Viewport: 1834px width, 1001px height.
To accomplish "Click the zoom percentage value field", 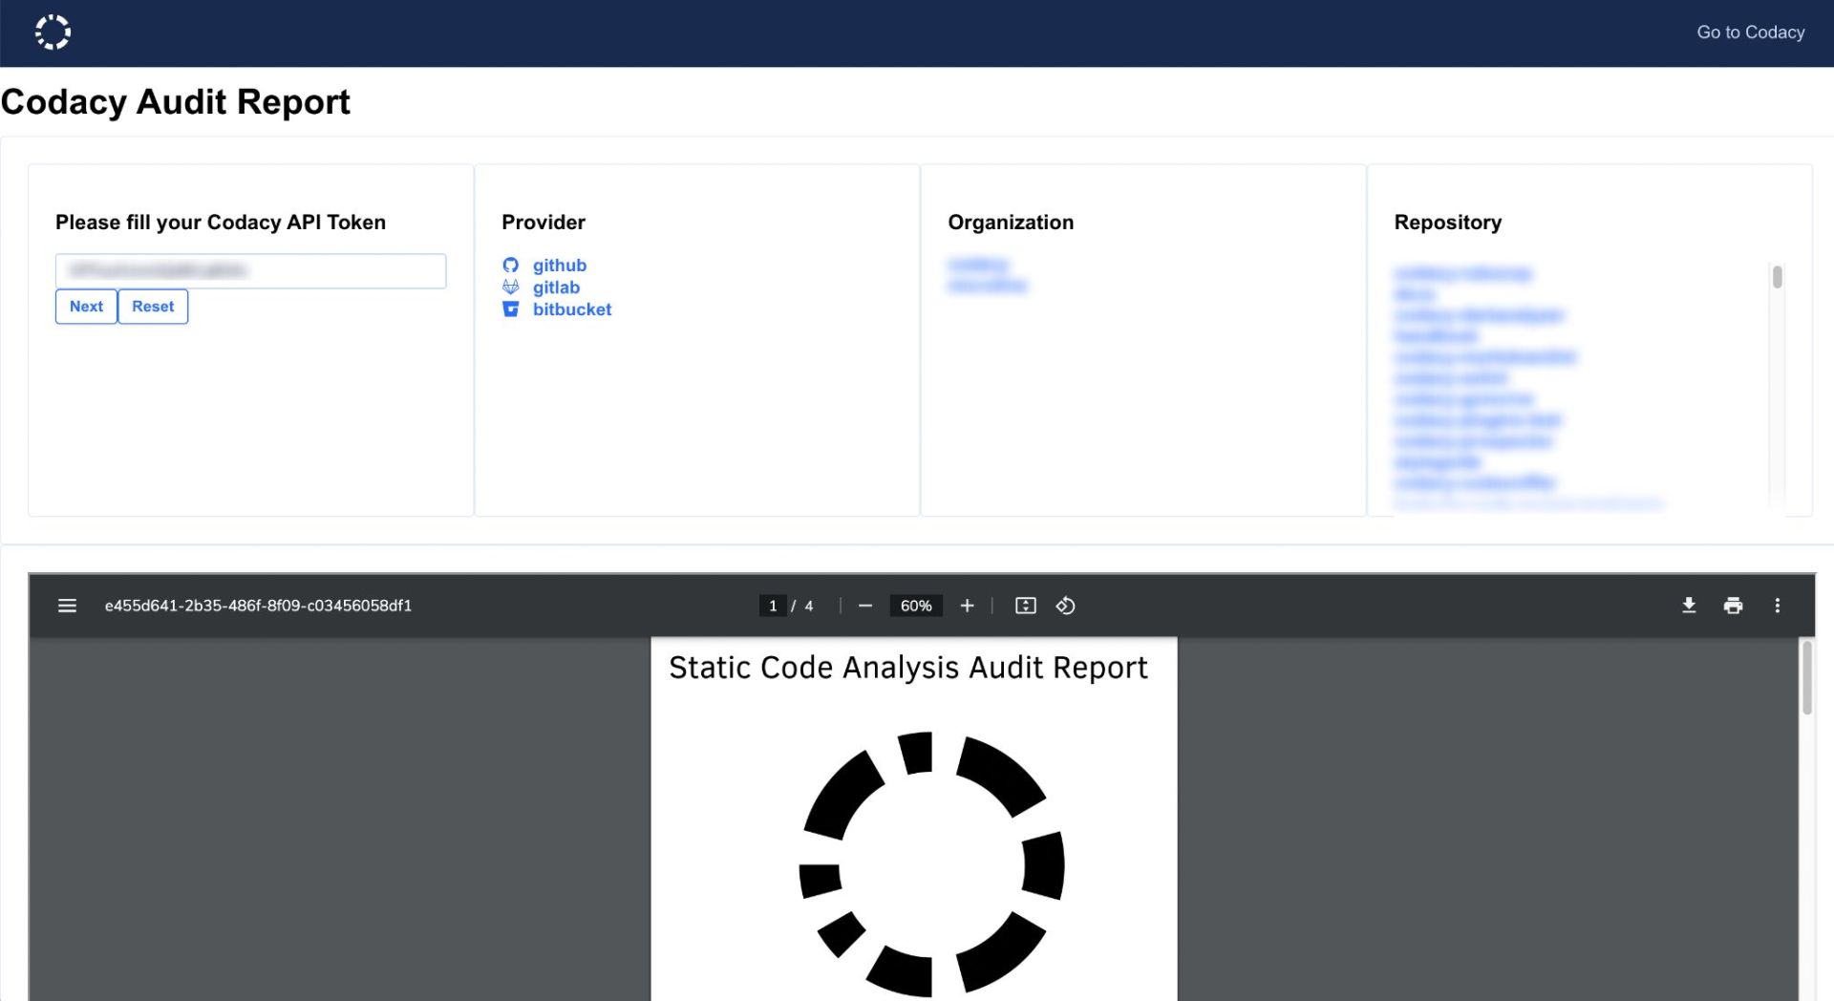I will point(915,605).
